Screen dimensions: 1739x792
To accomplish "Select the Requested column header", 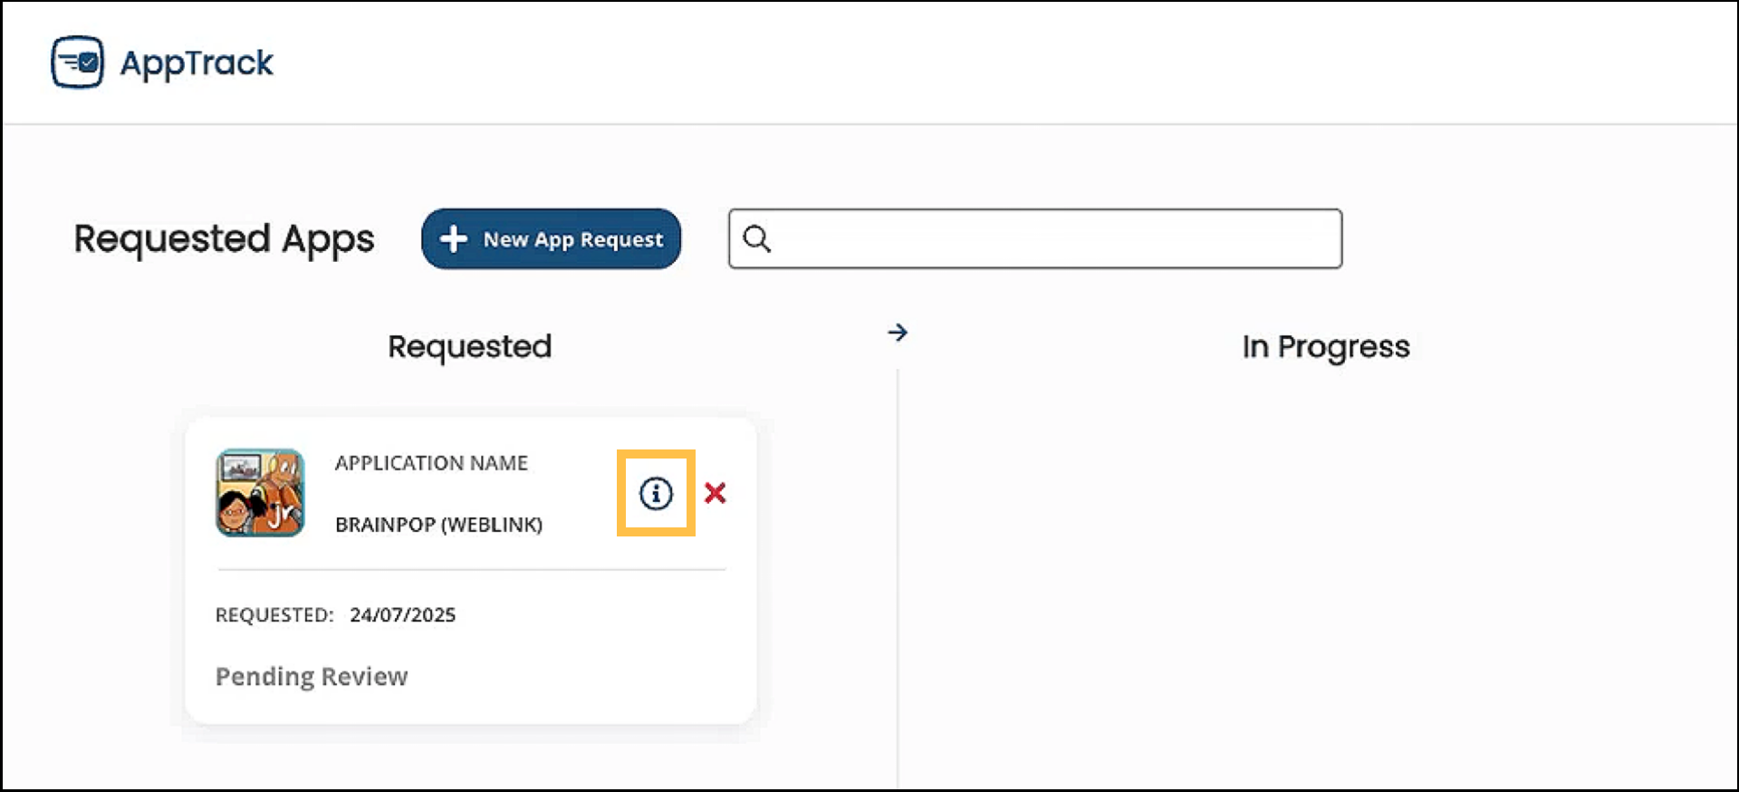I will coord(469,346).
